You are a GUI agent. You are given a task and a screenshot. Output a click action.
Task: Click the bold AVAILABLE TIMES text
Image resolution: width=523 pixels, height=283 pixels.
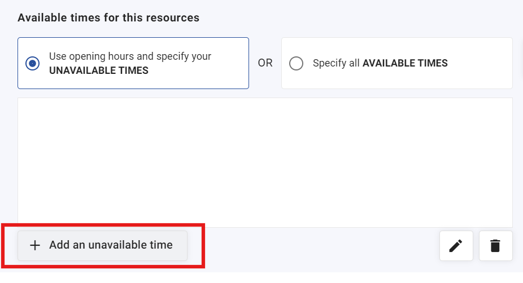[x=405, y=63]
